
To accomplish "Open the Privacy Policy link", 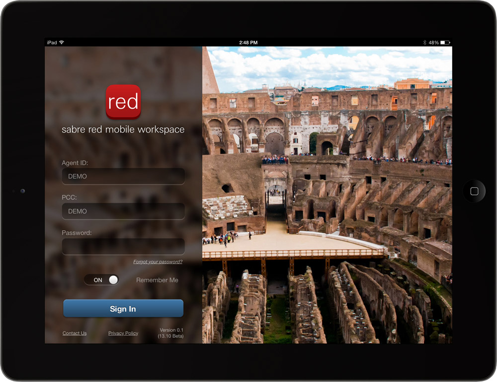I will [123, 333].
